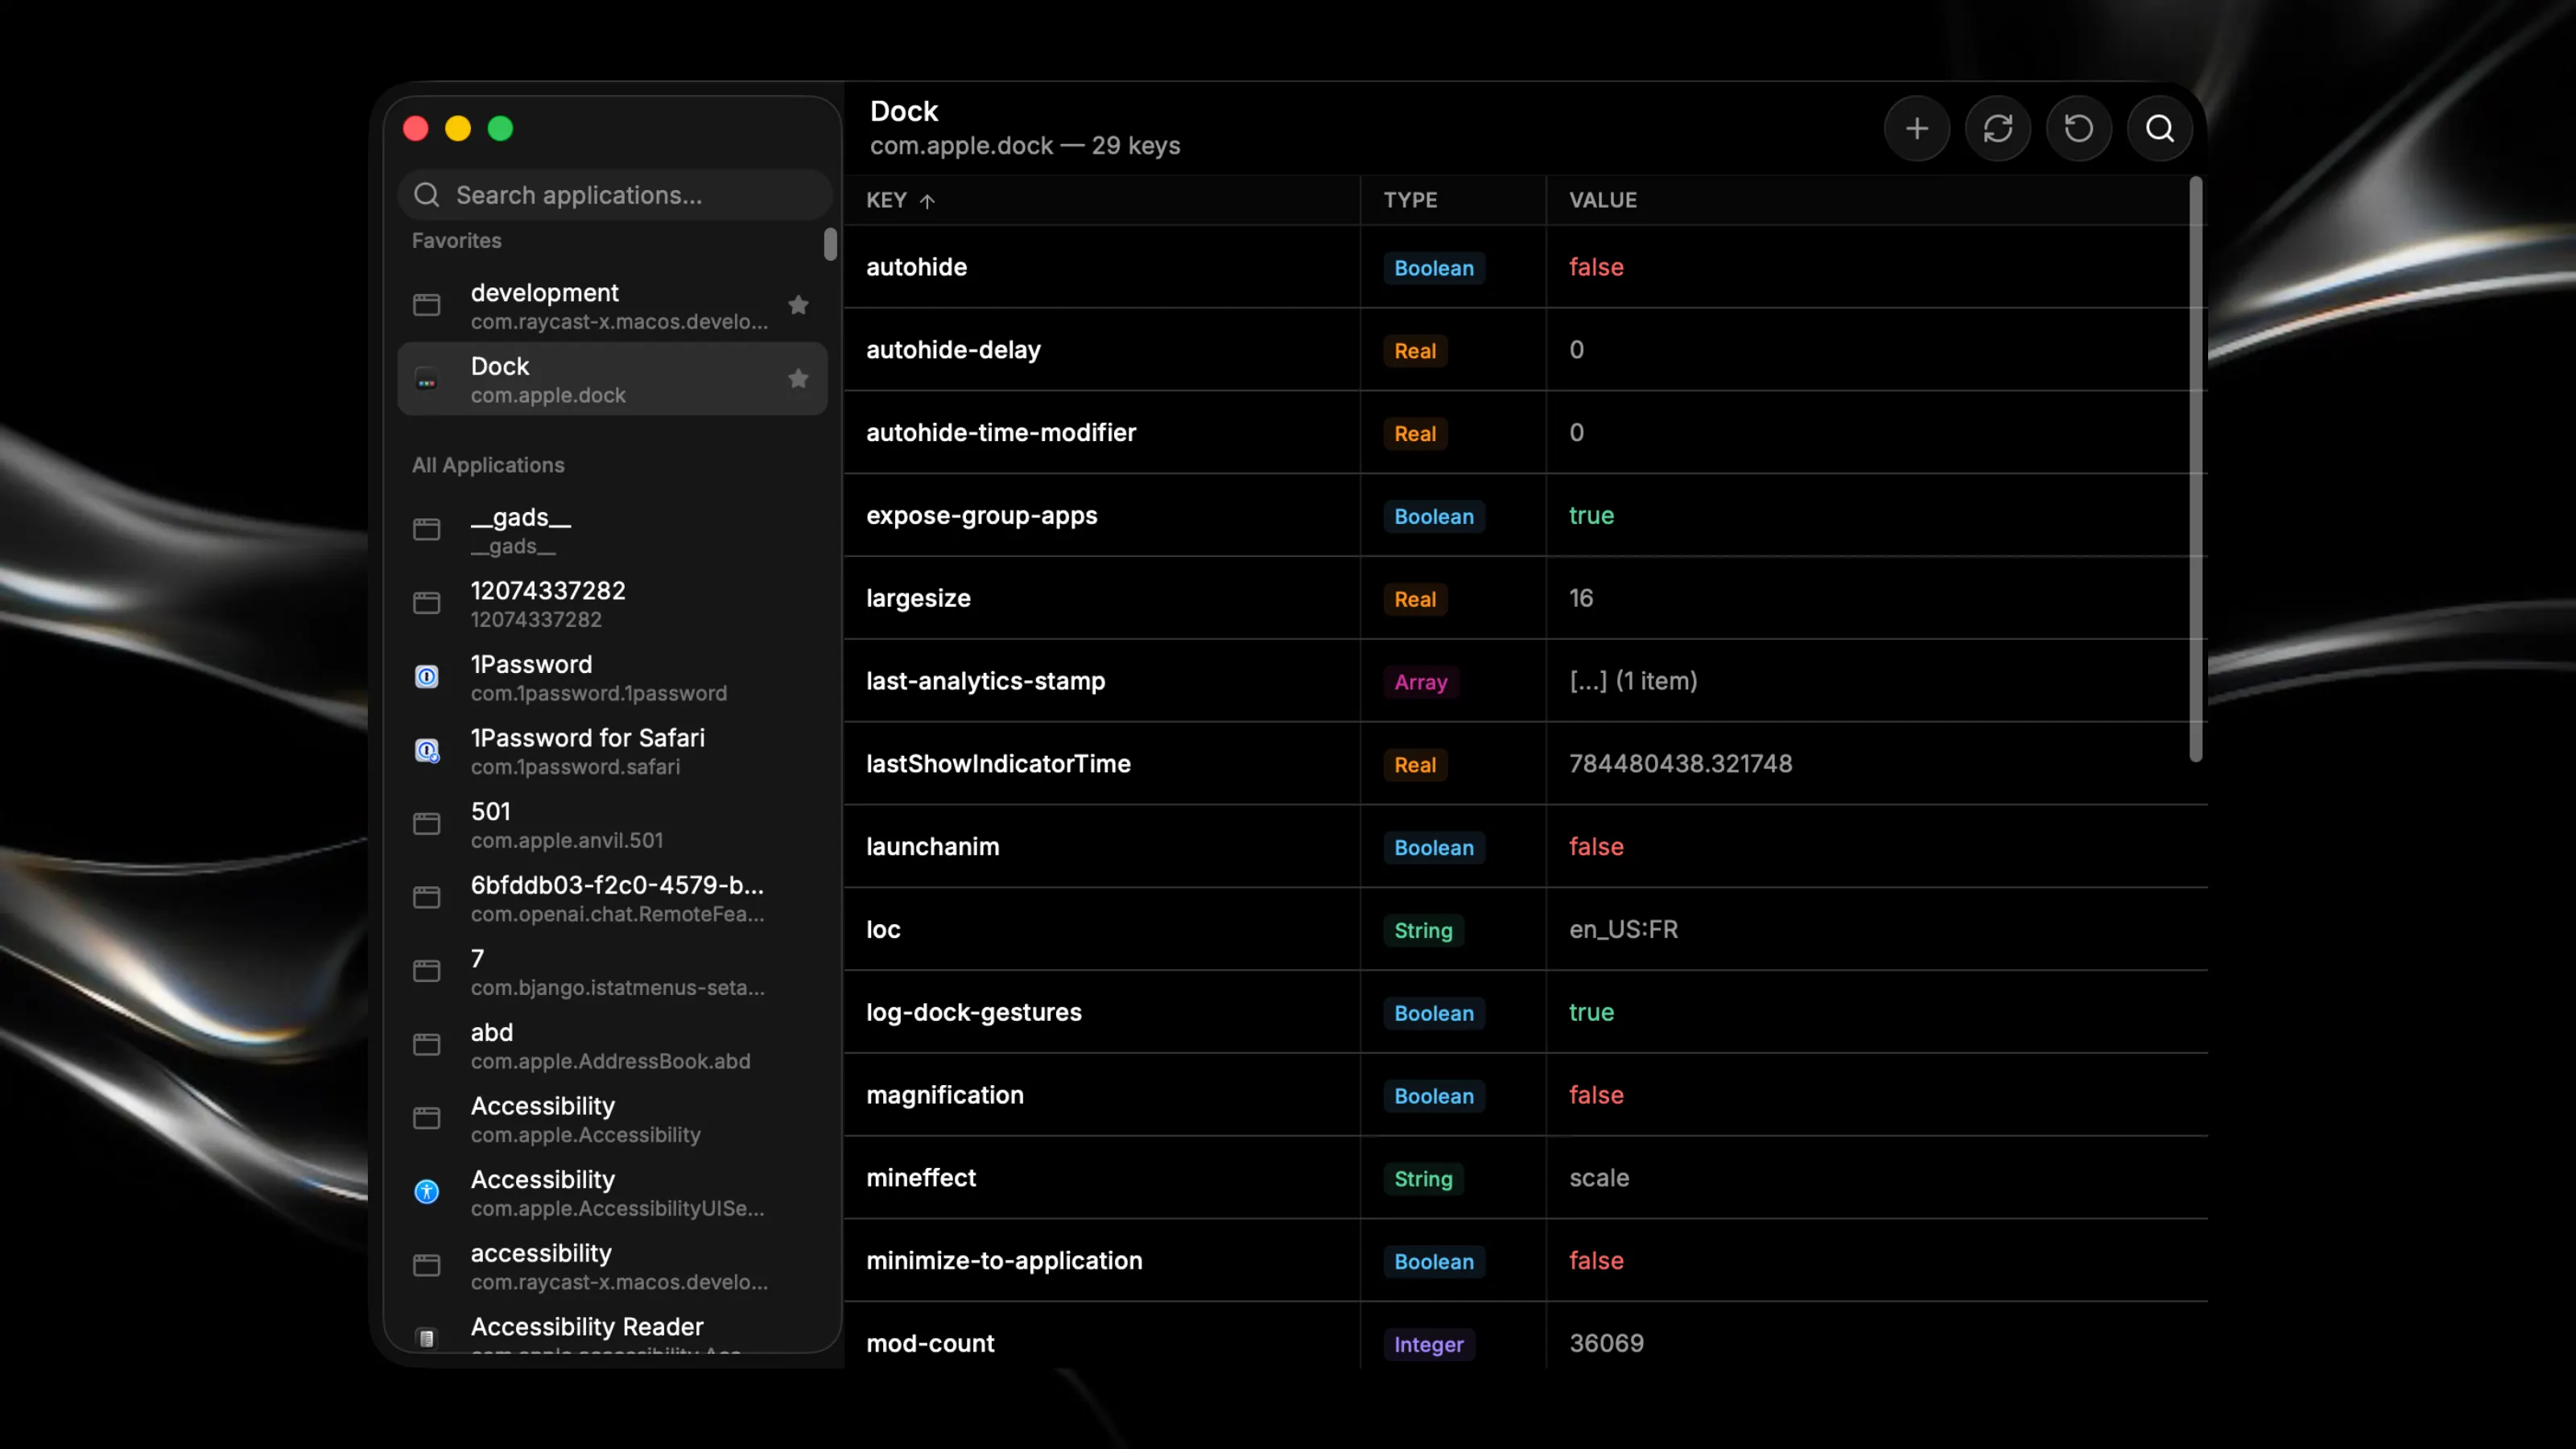Click the Array type badge for last-analytics-stamp
This screenshot has width=2576, height=1449.
[1421, 682]
